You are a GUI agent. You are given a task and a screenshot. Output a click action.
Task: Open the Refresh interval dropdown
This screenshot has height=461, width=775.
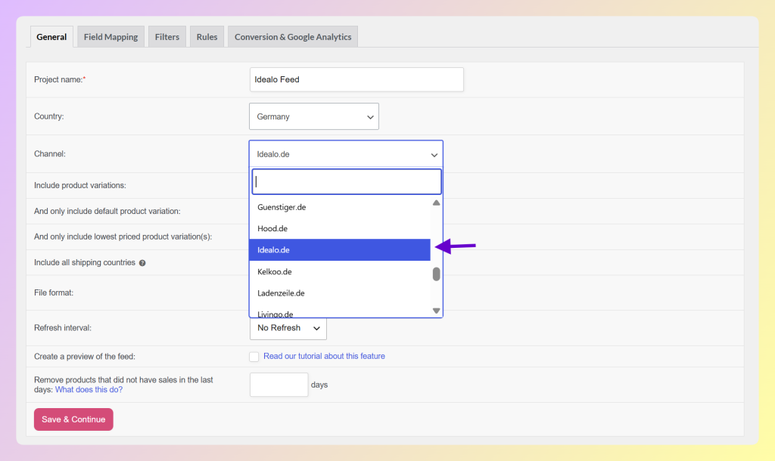point(288,328)
